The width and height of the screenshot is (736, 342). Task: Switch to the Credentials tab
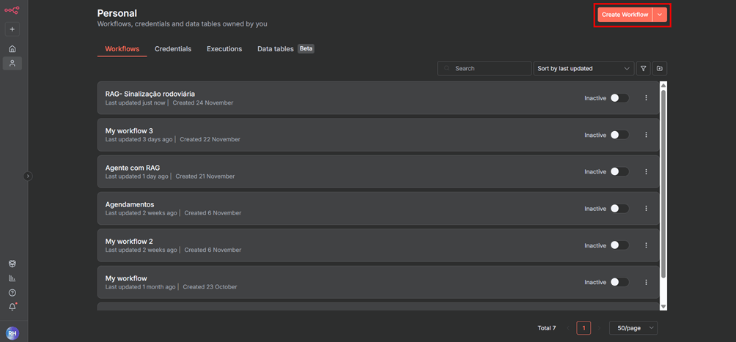click(173, 49)
